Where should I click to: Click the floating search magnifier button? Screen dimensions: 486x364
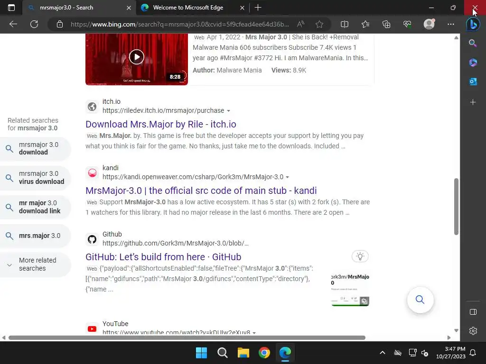[420, 300]
